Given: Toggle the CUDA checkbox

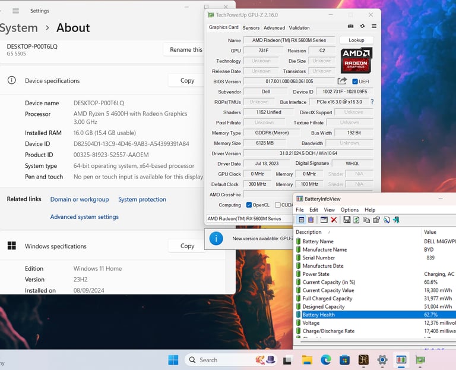Looking at the screenshot, I should pos(278,205).
